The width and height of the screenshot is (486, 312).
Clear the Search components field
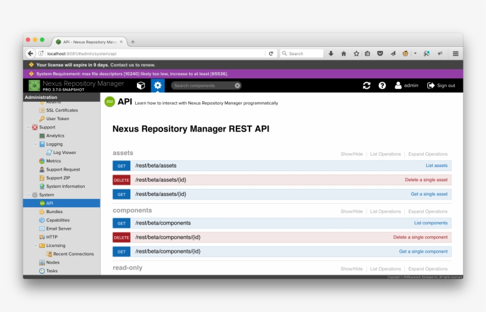(238, 85)
